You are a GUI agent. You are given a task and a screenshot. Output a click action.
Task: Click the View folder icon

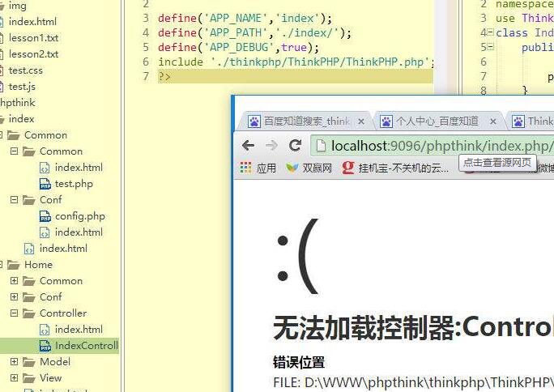[29, 378]
